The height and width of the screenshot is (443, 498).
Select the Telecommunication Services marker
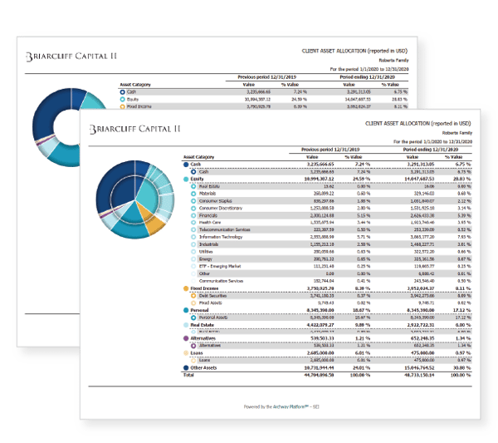[x=193, y=229]
